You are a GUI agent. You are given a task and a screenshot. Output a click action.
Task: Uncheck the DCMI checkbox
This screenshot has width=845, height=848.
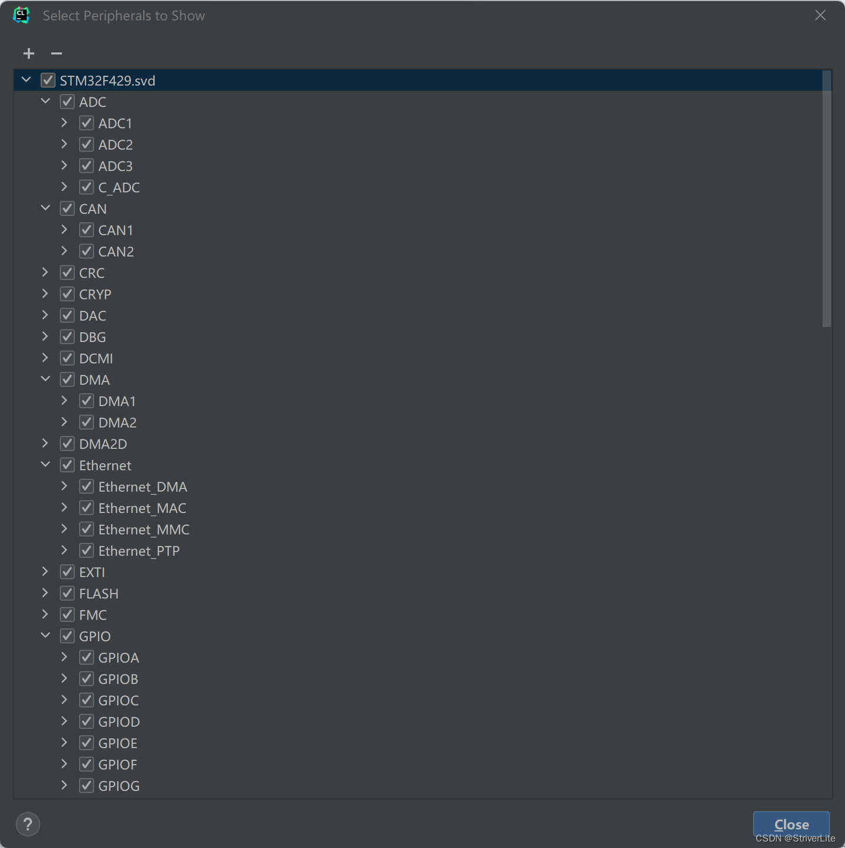[67, 358]
